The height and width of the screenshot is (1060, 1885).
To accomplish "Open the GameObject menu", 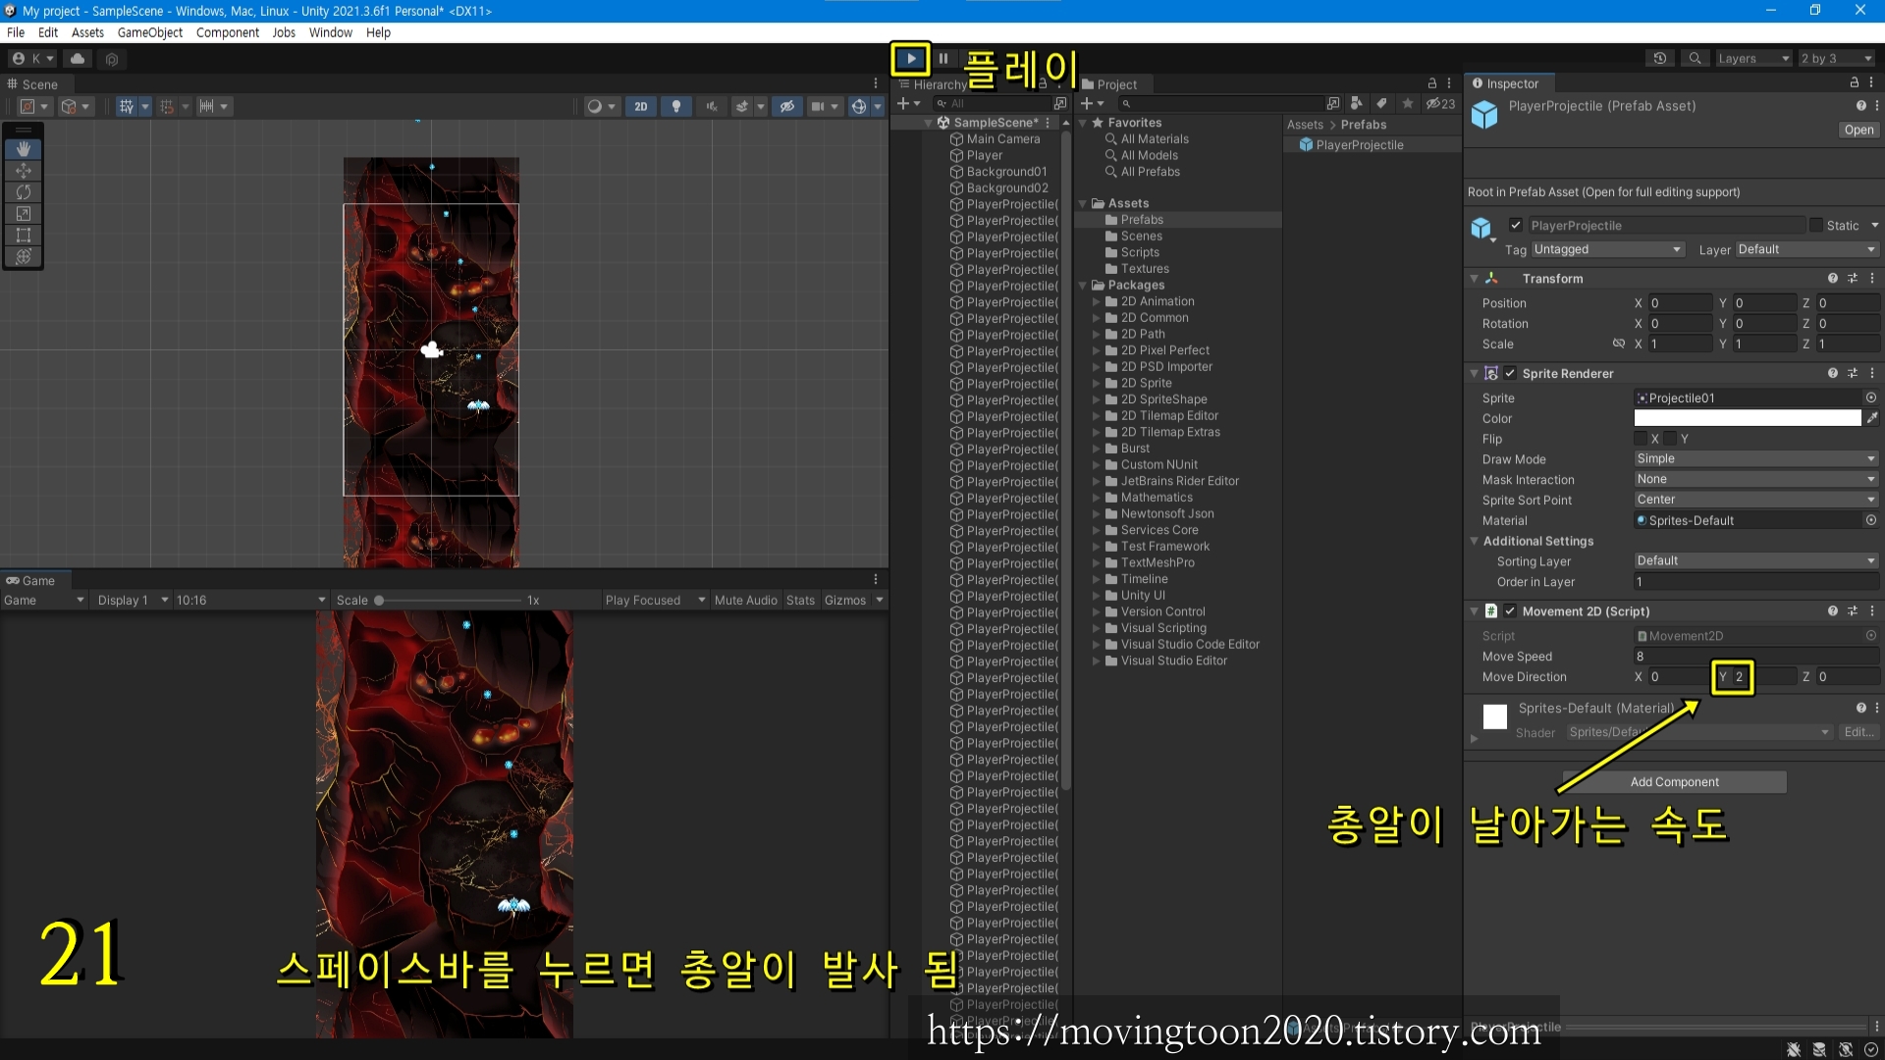I will point(149,32).
